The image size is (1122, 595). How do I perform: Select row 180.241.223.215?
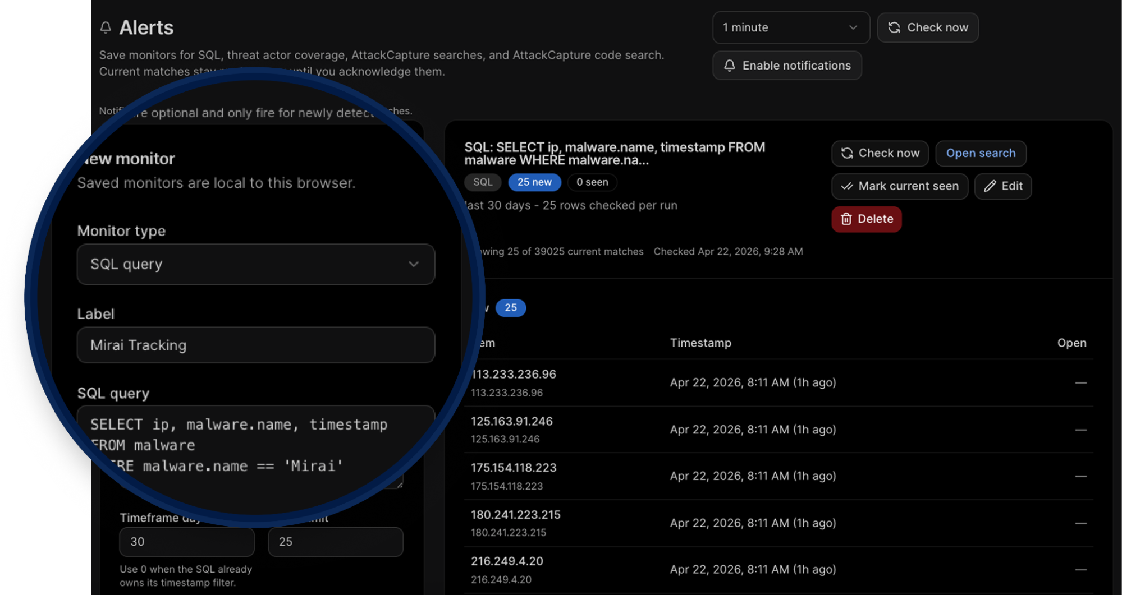click(x=778, y=523)
